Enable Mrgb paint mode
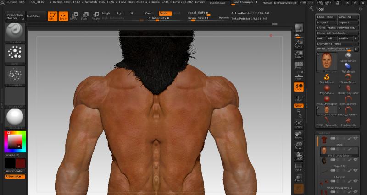This screenshot has width=367, height=195. click(106, 13)
